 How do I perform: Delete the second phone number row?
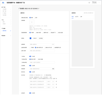(56, 84)
